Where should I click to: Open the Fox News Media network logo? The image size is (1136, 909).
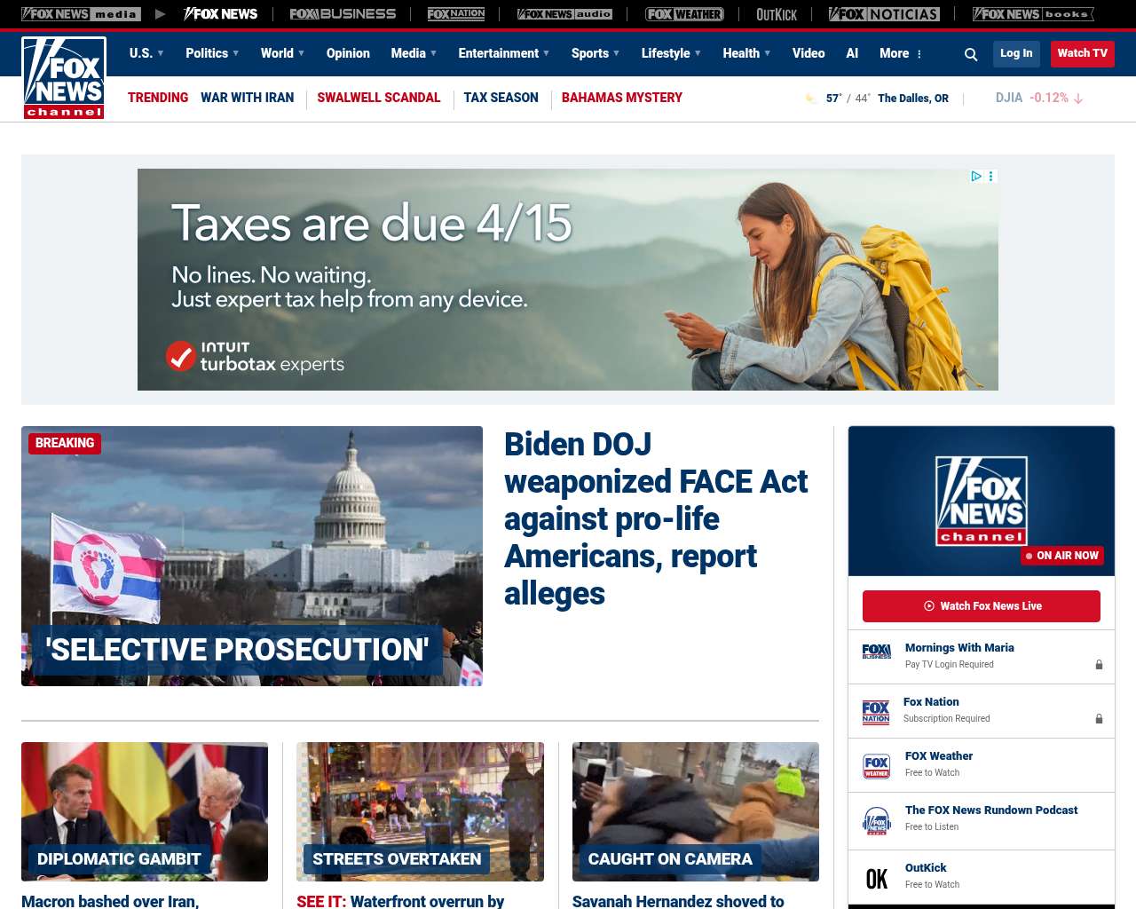pos(81,14)
